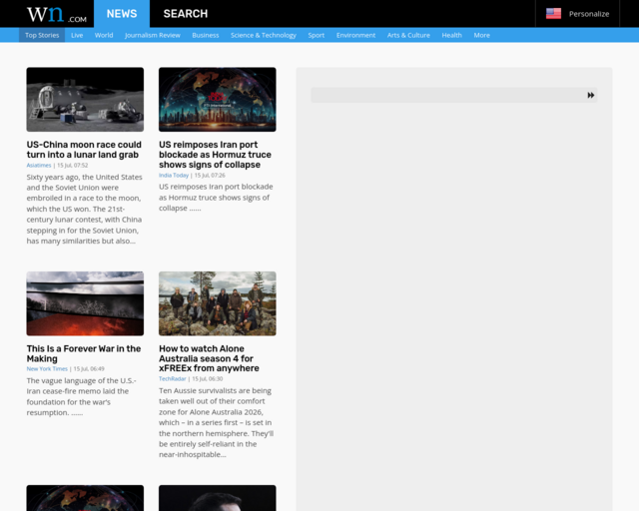Viewport: 639px width, 511px height.
Task: Select Top Stories in navigation bar
Action: tap(42, 36)
